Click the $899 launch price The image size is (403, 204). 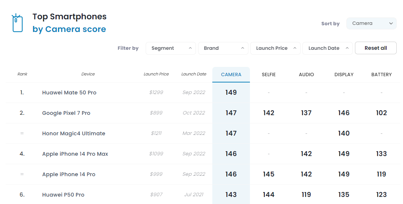pyautogui.click(x=156, y=113)
